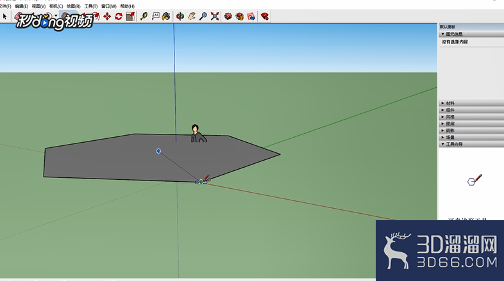Click the blue center point on the polygon

click(158, 151)
